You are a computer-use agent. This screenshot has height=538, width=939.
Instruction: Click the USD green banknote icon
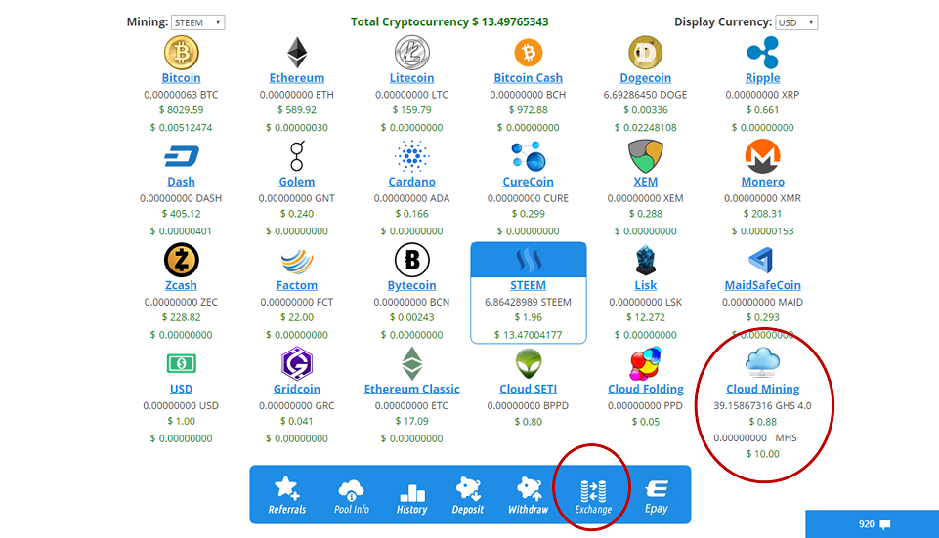pos(182,363)
